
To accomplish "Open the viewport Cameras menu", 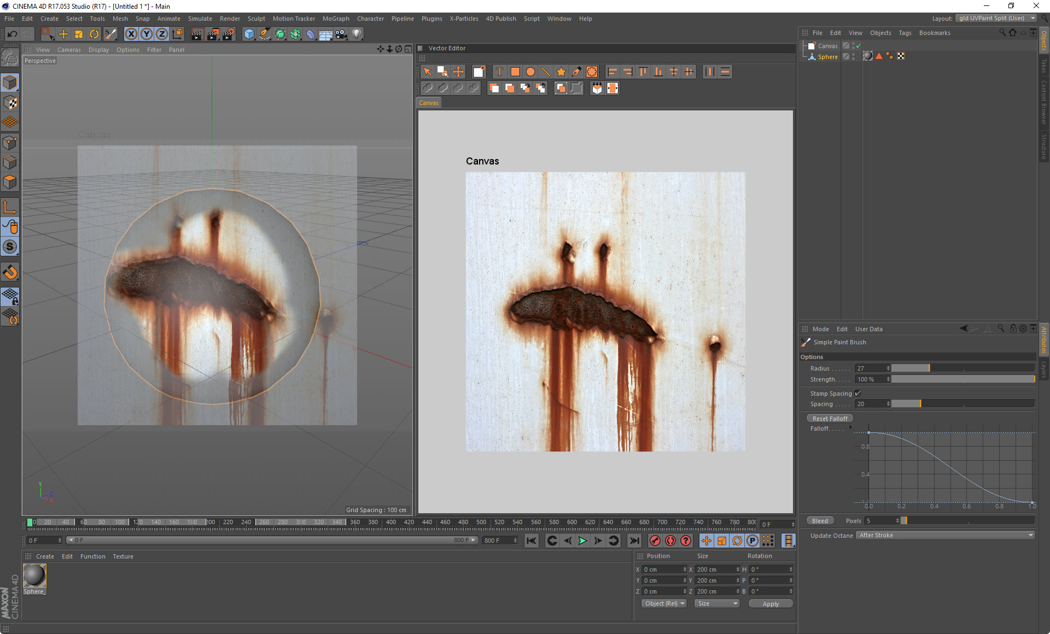I will click(x=69, y=50).
